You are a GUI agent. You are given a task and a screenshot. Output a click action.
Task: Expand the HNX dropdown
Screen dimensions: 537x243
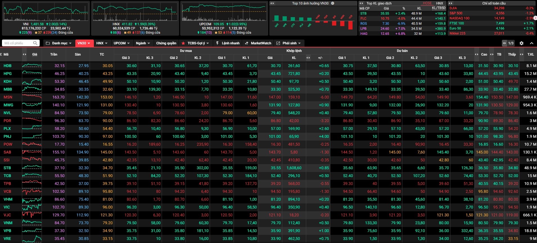point(102,43)
